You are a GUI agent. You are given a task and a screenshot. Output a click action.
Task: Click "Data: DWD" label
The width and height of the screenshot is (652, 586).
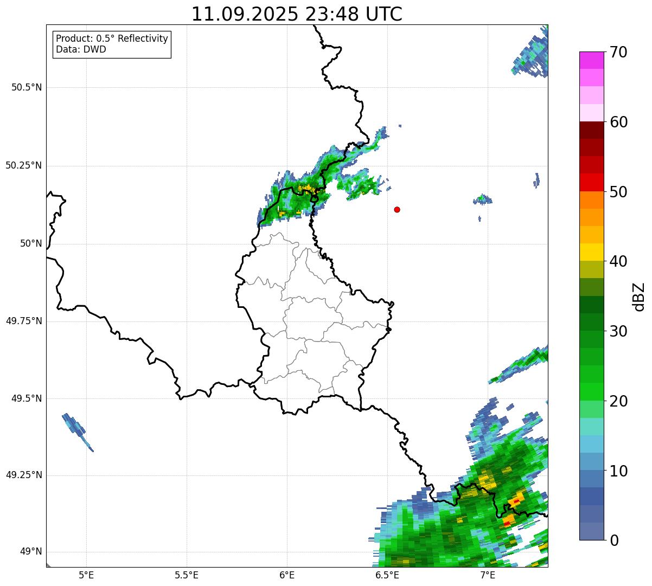click(81, 49)
